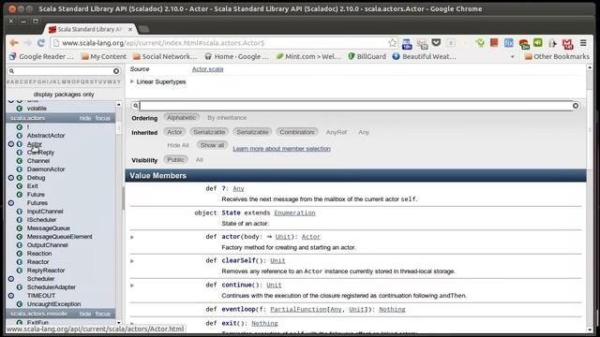Click into the member filter input
Image resolution: width=600 pixels, height=337 pixels.
click(355, 106)
